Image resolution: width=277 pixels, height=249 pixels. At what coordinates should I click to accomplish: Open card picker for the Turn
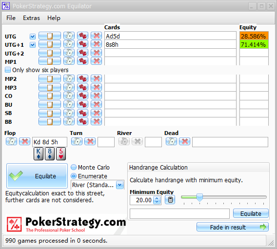pyautogui.click(x=77, y=141)
